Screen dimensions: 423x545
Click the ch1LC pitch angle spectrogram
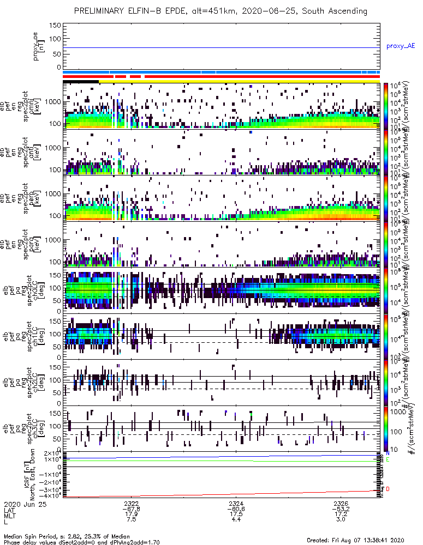(x=221, y=336)
